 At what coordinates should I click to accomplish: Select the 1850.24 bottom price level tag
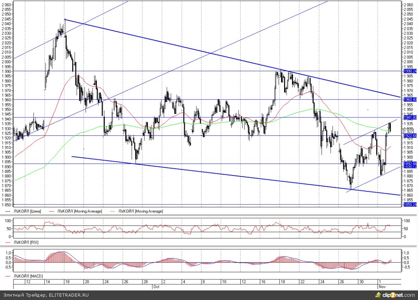pos(410,205)
